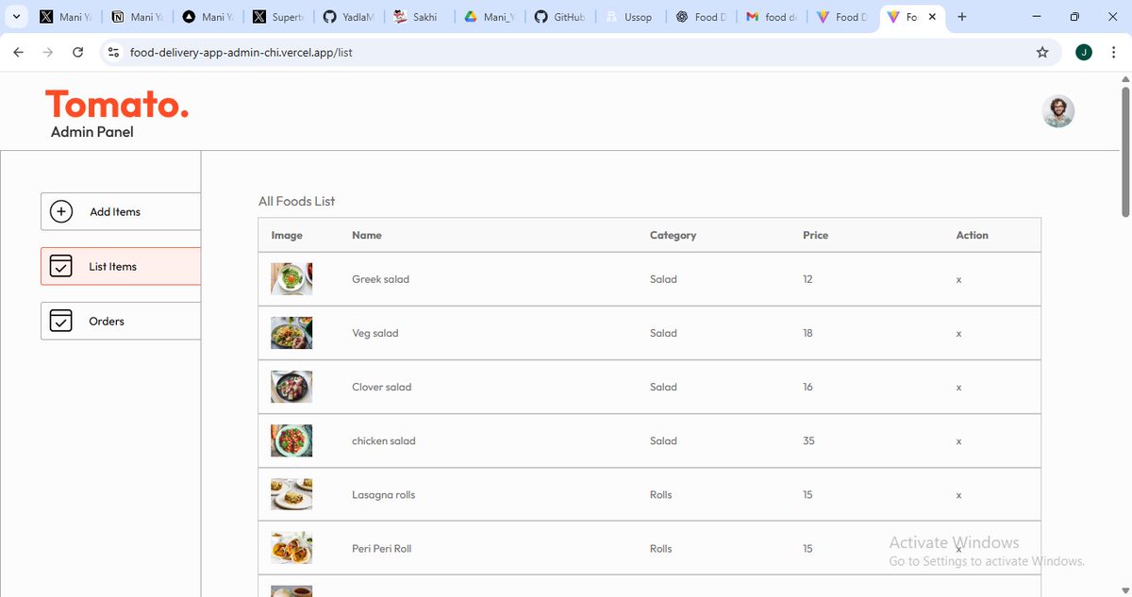Click the chicken salad name text
Screen dimensions: 1132x597
coord(384,440)
